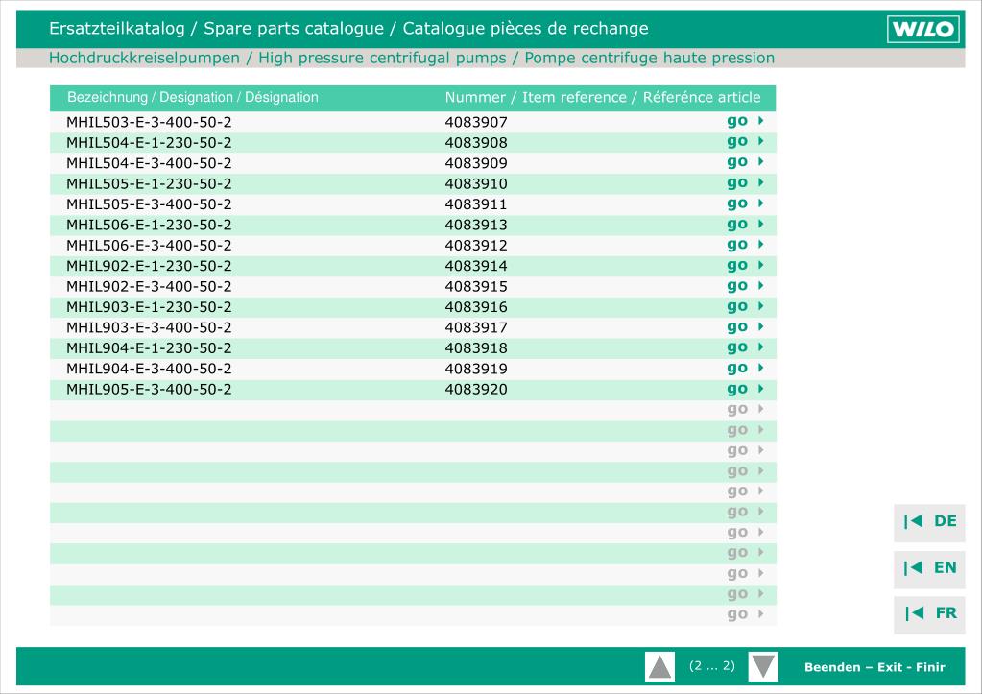Viewport: 982px width, 694px height.
Task: Click item number 4083910
Action: (476, 184)
